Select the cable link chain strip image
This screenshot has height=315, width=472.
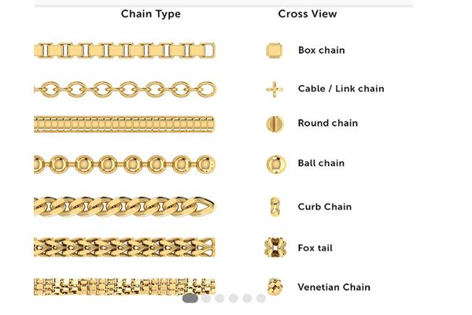point(124,88)
